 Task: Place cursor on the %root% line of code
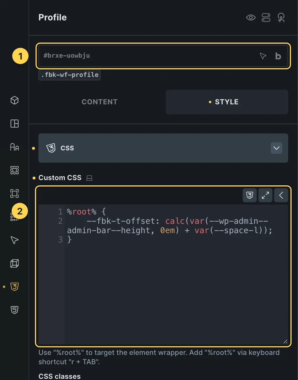tap(86, 212)
